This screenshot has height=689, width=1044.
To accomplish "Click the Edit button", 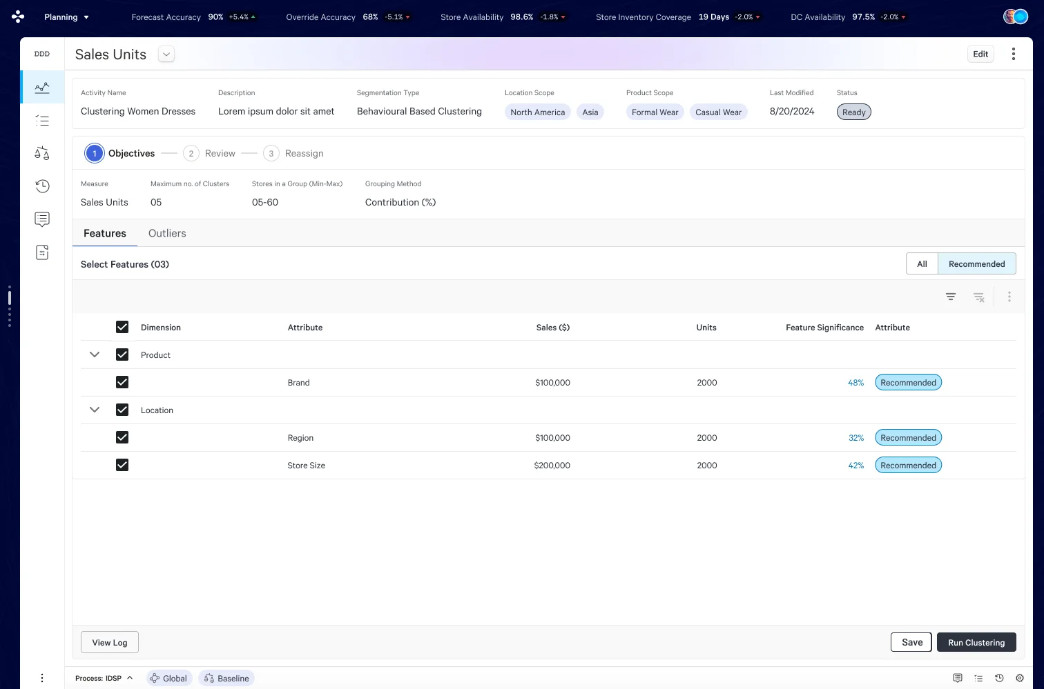I will point(980,54).
